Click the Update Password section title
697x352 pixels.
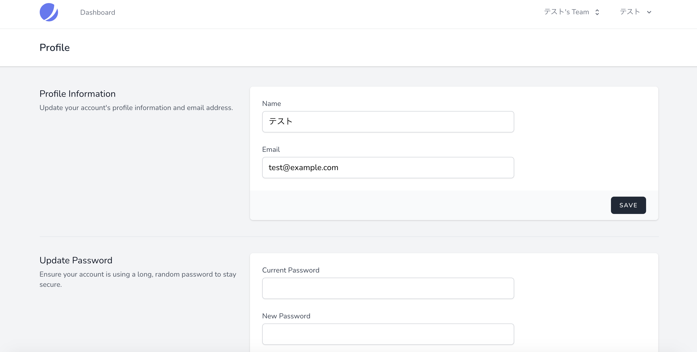click(76, 260)
